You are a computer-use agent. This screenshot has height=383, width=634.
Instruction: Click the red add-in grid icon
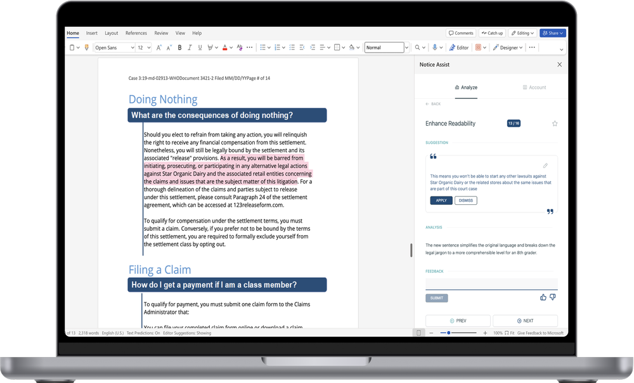pyautogui.click(x=478, y=48)
